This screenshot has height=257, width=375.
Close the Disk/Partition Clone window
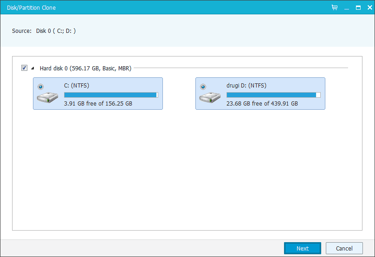[370, 7]
